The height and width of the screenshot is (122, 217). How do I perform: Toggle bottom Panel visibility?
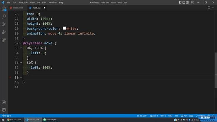[184, 2]
